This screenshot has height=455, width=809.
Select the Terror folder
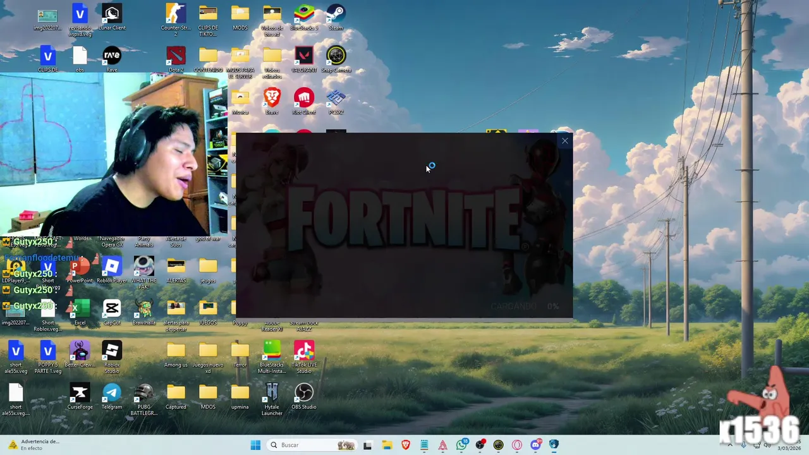point(240,355)
